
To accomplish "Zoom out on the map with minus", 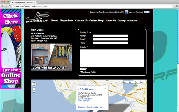I will pos(34,91).
